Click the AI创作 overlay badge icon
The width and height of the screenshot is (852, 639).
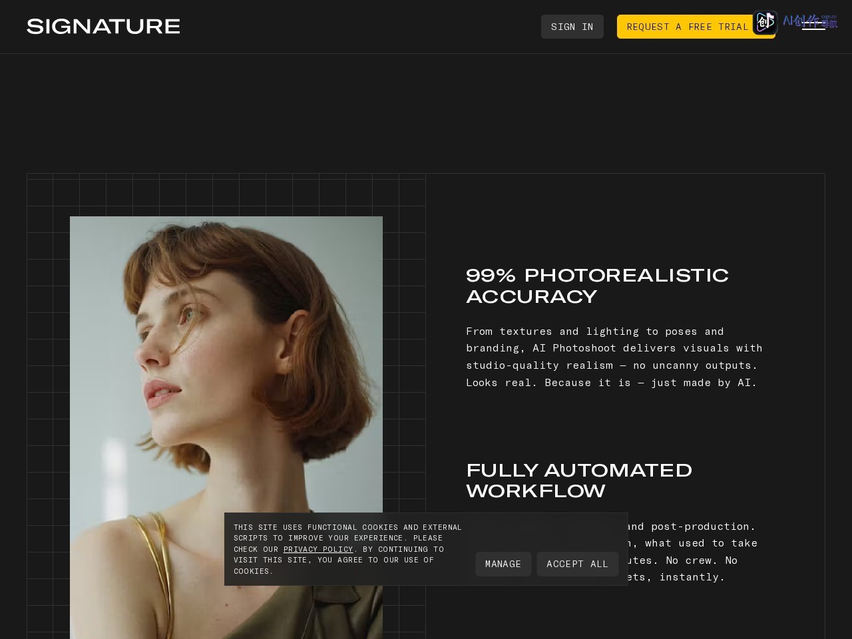coord(765,22)
